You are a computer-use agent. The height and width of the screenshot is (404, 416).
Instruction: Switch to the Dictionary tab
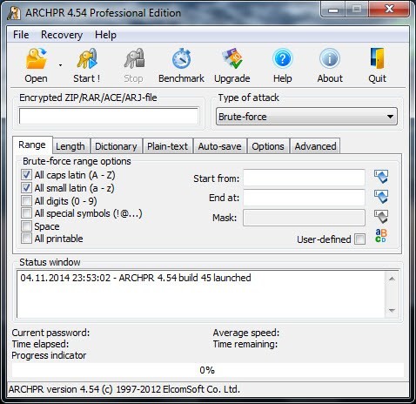[x=116, y=146]
